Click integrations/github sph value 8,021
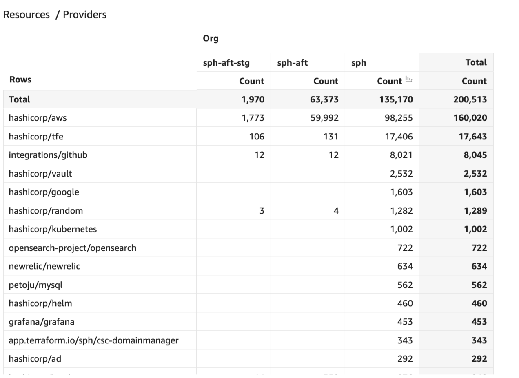This screenshot has height=378, width=519. (401, 155)
